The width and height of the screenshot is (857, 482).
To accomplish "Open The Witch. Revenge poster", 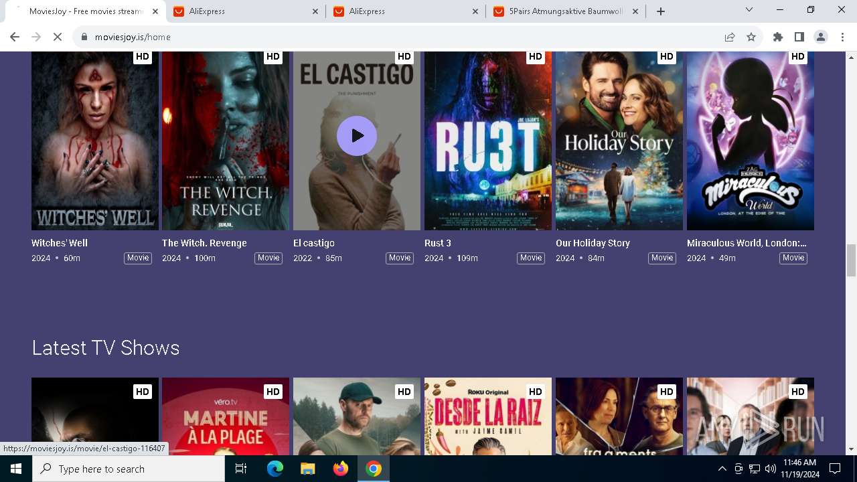I will pyautogui.click(x=226, y=141).
